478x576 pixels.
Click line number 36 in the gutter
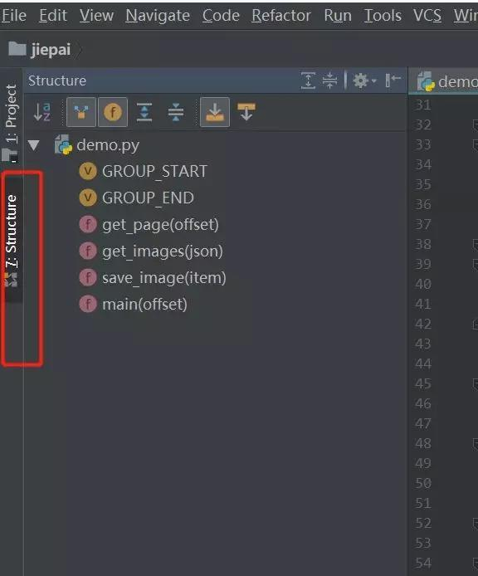(422, 205)
